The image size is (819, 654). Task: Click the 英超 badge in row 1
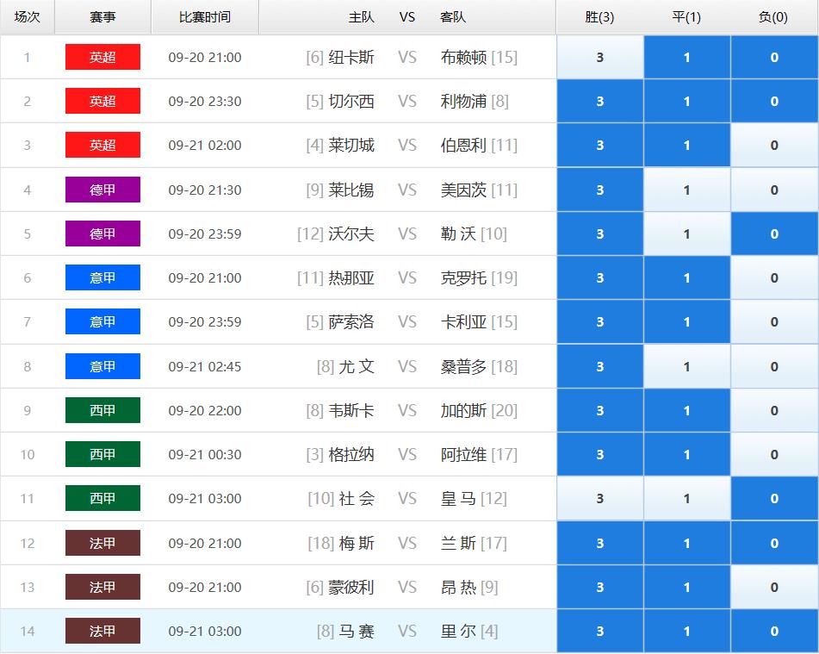pos(102,57)
